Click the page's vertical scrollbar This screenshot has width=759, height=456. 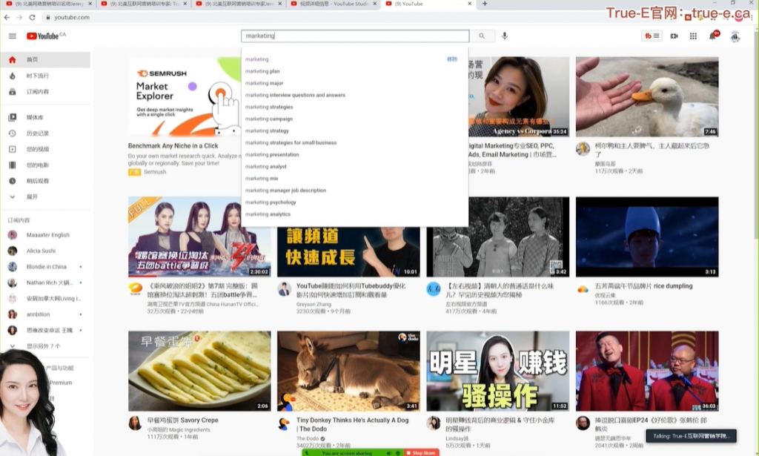755,148
